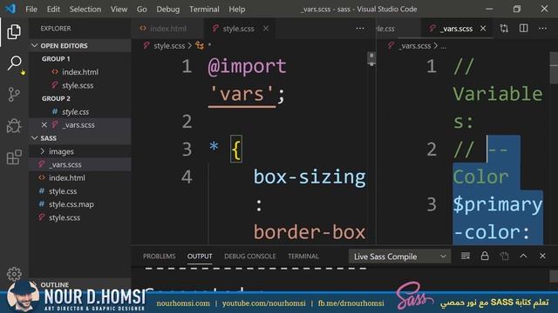Open the Source Control view
The image size is (558, 313).
click(x=14, y=95)
